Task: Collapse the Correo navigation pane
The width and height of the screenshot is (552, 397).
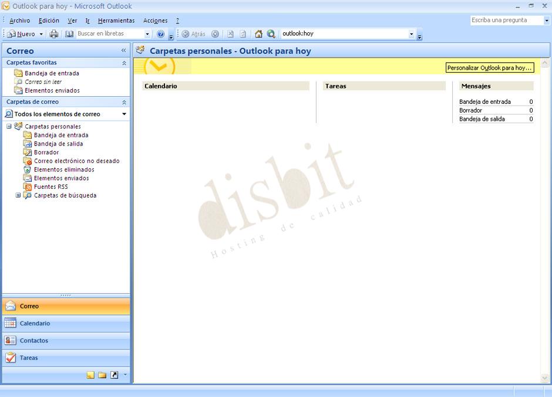Action: [x=123, y=50]
